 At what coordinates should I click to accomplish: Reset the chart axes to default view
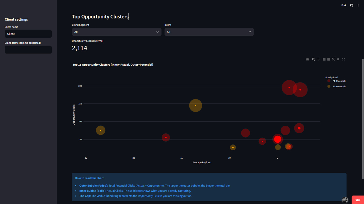pyautogui.click(x=337, y=59)
